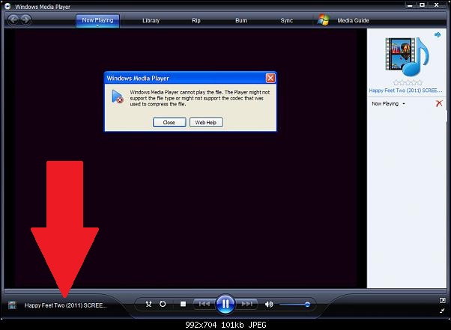451x330 pixels.
Task: Toggle repeat mode
Action: click(x=163, y=304)
